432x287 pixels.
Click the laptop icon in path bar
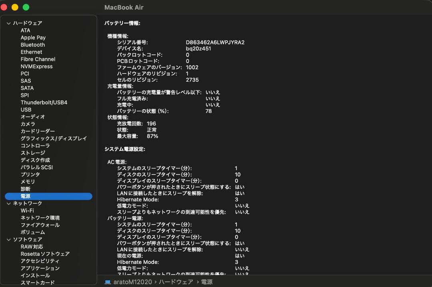(x=108, y=282)
